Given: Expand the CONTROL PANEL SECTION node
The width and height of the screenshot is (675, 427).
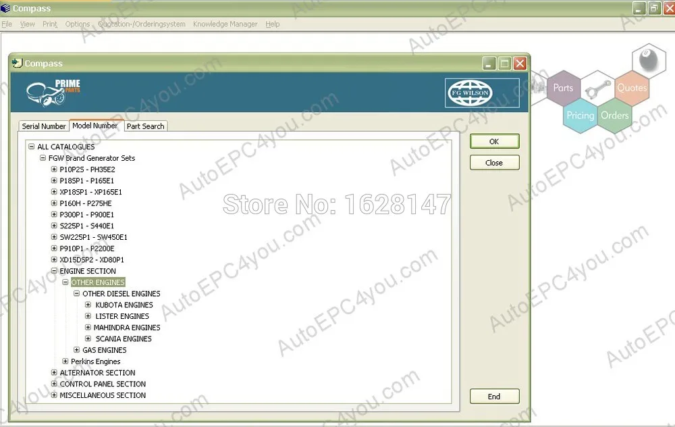Looking at the screenshot, I should coord(54,384).
